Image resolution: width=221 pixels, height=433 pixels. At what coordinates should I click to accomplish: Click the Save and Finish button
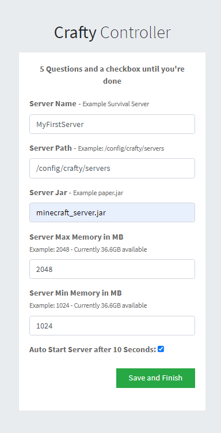coord(155,378)
